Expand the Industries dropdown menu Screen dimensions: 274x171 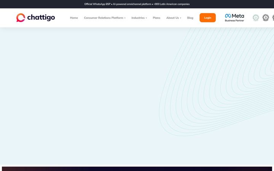point(139,18)
